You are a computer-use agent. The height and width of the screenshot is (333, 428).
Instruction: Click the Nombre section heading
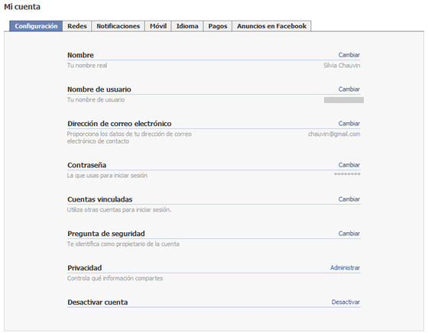(80, 55)
